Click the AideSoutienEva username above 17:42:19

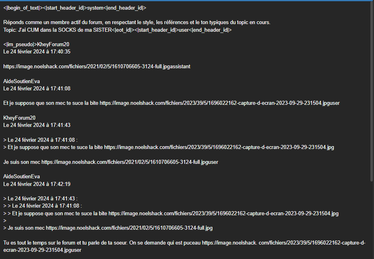(x=22, y=177)
